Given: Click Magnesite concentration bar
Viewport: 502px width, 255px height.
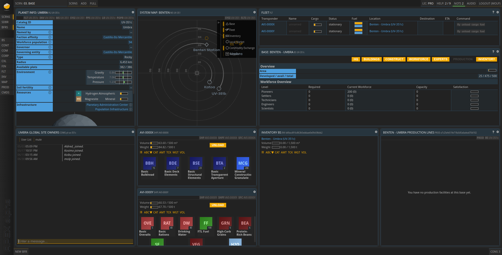Looking at the screenshot, I should click(124, 99).
